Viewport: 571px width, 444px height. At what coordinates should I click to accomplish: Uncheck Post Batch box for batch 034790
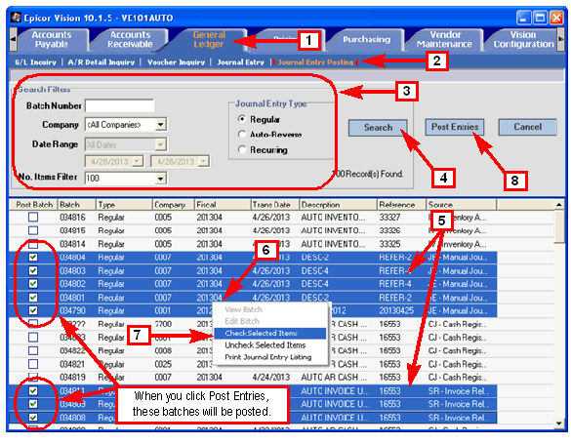click(x=33, y=310)
